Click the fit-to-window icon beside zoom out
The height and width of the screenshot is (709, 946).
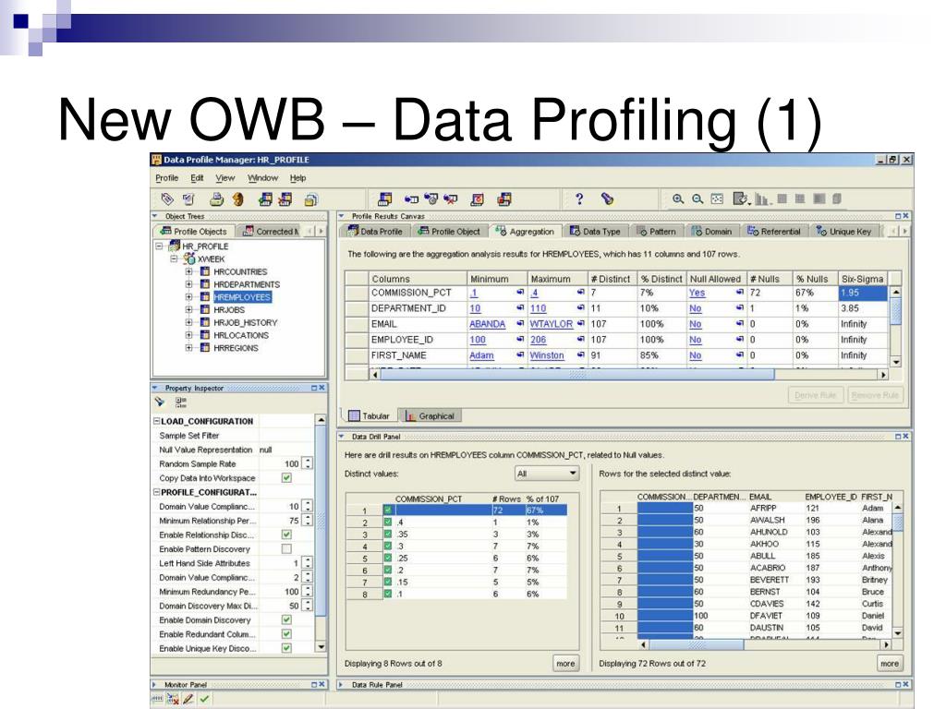pos(717,199)
